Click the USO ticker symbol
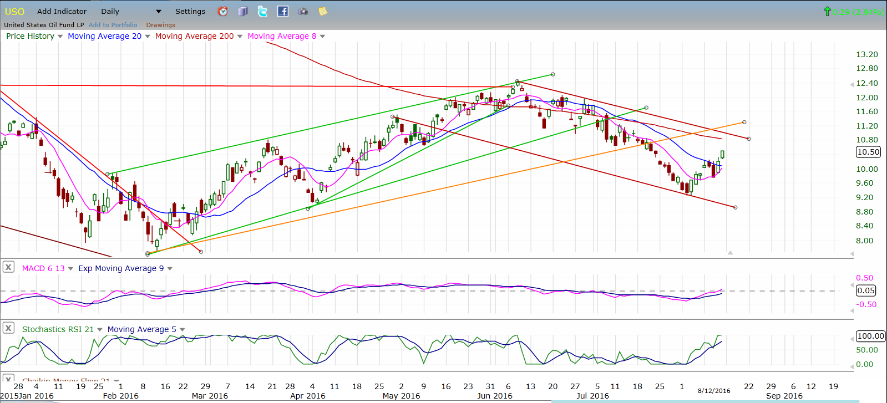Viewport: 887px width, 403px height. click(14, 12)
